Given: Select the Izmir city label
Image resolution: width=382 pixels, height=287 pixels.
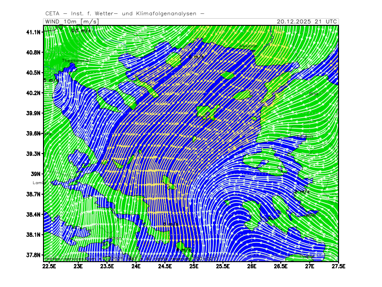Looking at the screenshot, I should 309,215.
